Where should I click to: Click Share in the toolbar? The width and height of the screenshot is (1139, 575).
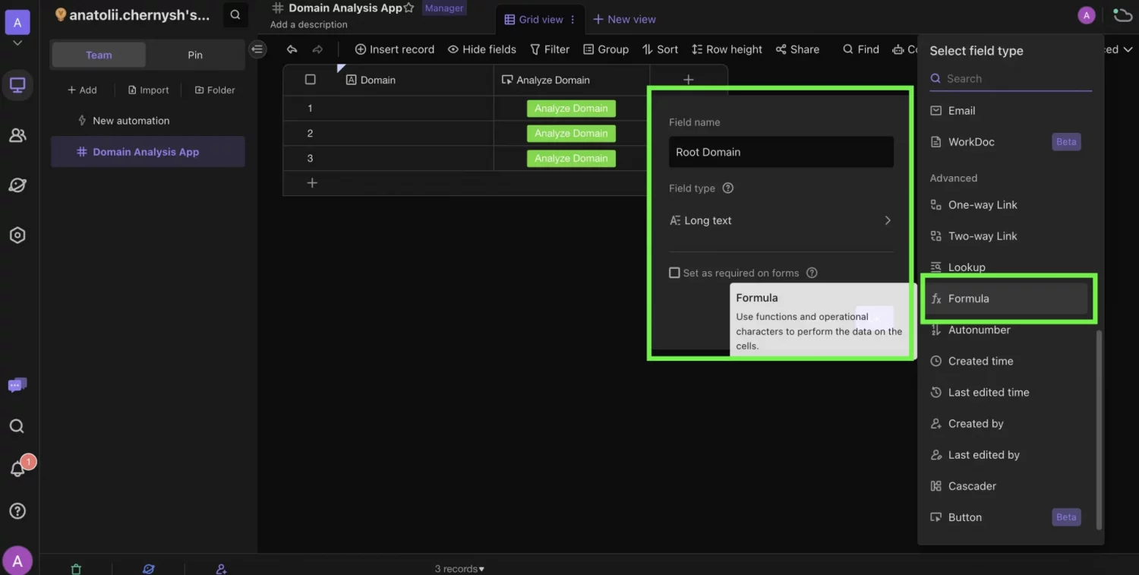(x=797, y=49)
